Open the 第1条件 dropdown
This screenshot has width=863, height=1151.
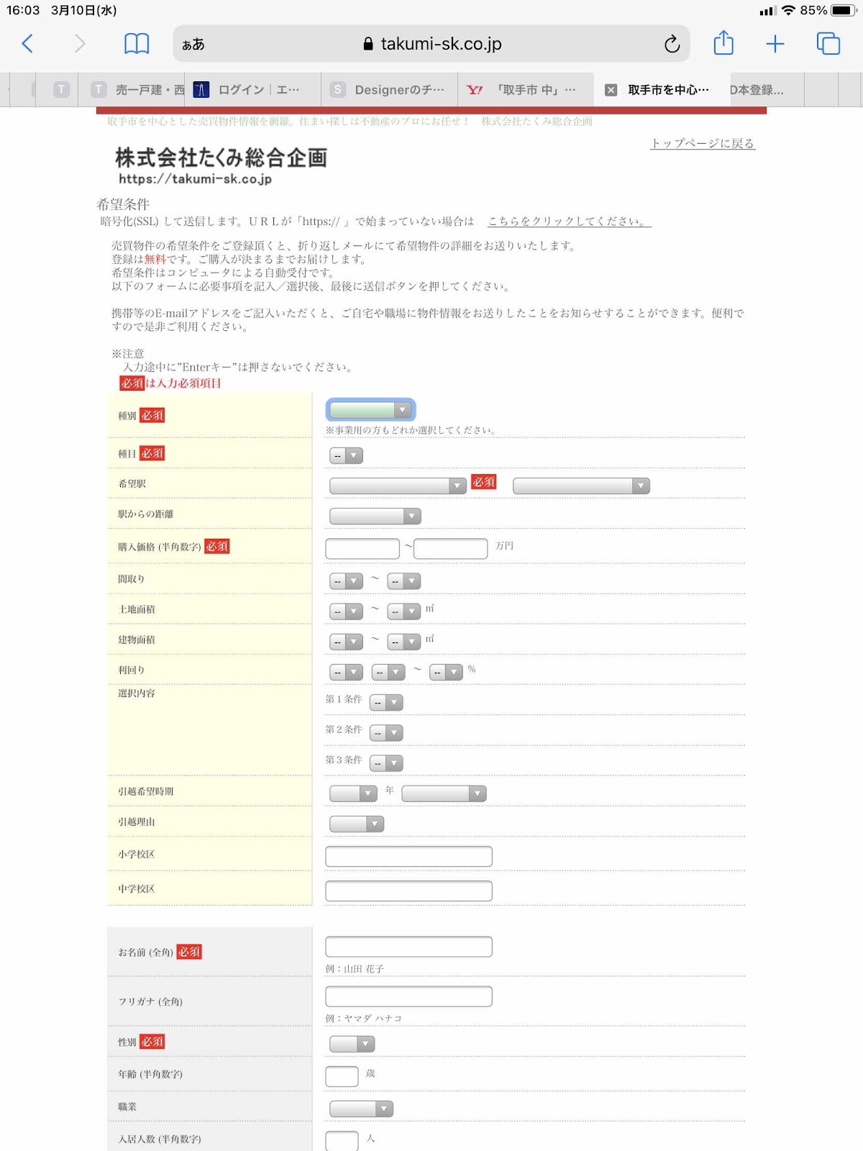pos(386,702)
